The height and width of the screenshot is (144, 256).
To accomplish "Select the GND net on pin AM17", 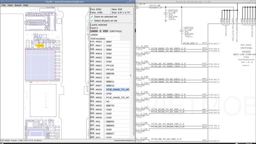I will pos(109,46).
